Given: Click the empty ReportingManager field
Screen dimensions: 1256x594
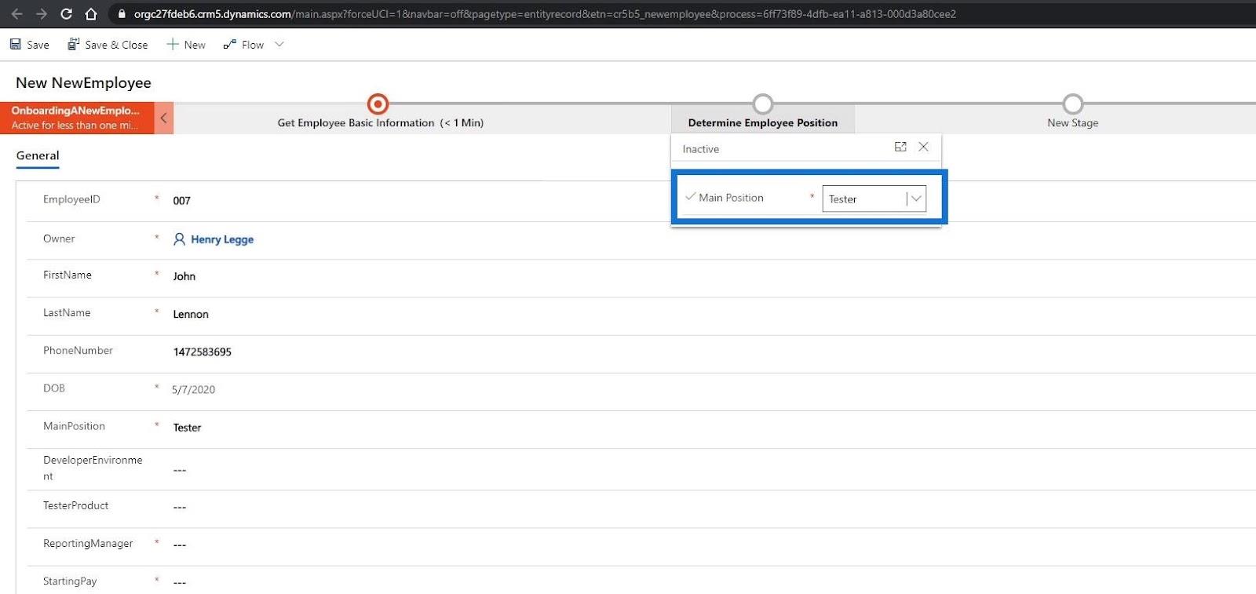Looking at the screenshot, I should 180,545.
